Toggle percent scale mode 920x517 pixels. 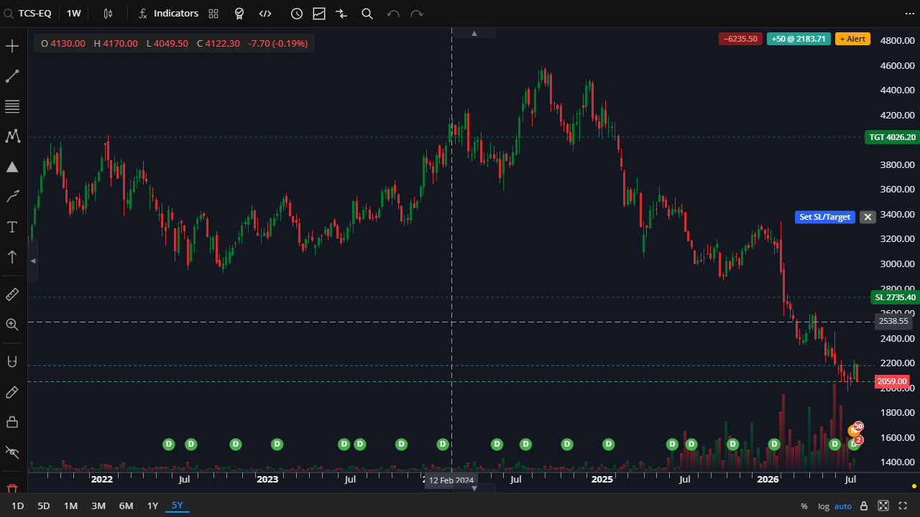click(x=804, y=506)
